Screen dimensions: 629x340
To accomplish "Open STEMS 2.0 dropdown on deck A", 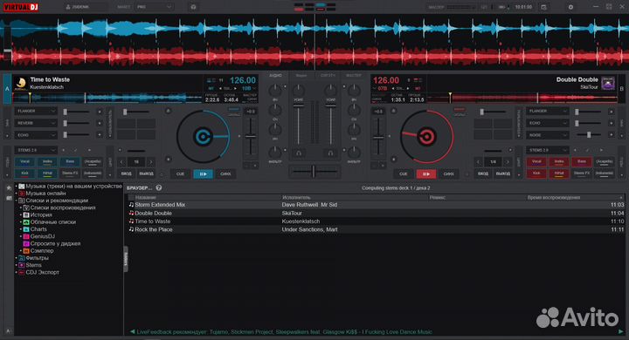I will (35, 150).
